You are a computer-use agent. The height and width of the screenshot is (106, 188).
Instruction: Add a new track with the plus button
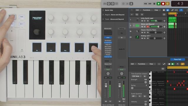132,14
